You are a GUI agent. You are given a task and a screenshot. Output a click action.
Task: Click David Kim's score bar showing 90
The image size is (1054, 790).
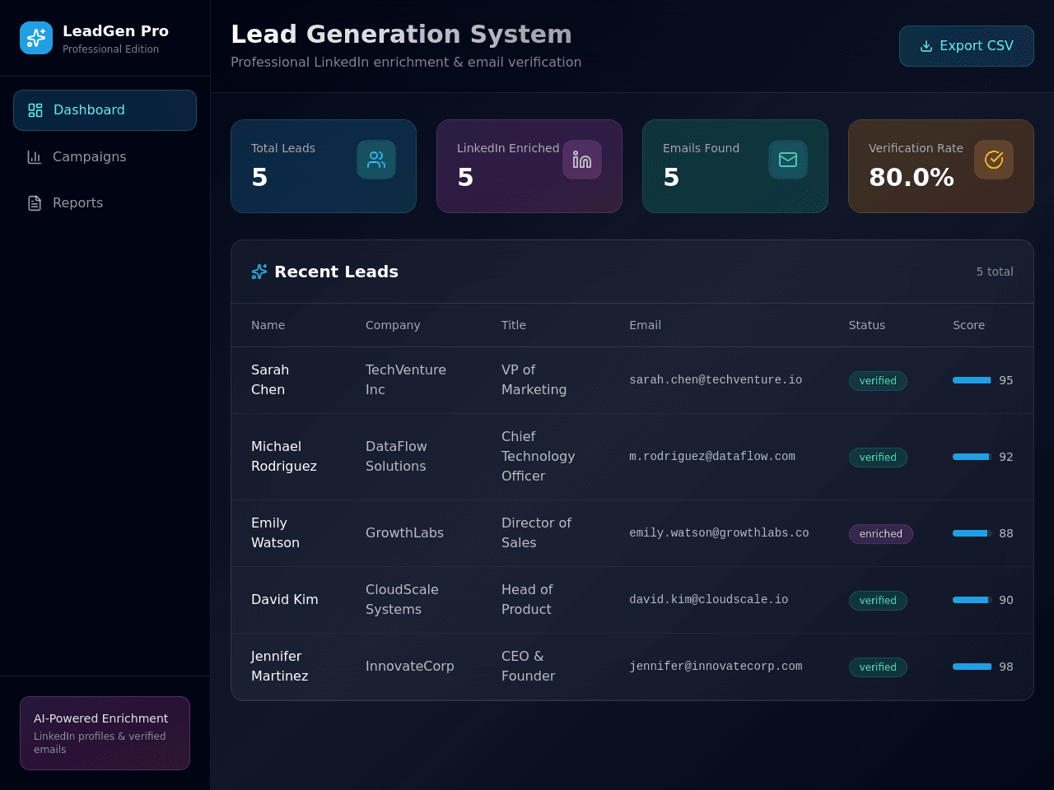[972, 600]
